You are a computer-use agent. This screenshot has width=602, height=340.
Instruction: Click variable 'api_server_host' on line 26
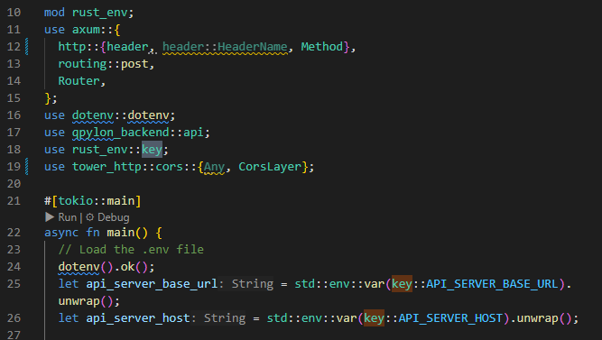pos(138,318)
